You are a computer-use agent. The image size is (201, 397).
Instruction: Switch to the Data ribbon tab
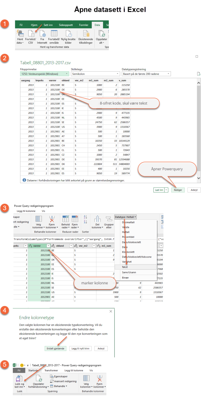pos(97,25)
